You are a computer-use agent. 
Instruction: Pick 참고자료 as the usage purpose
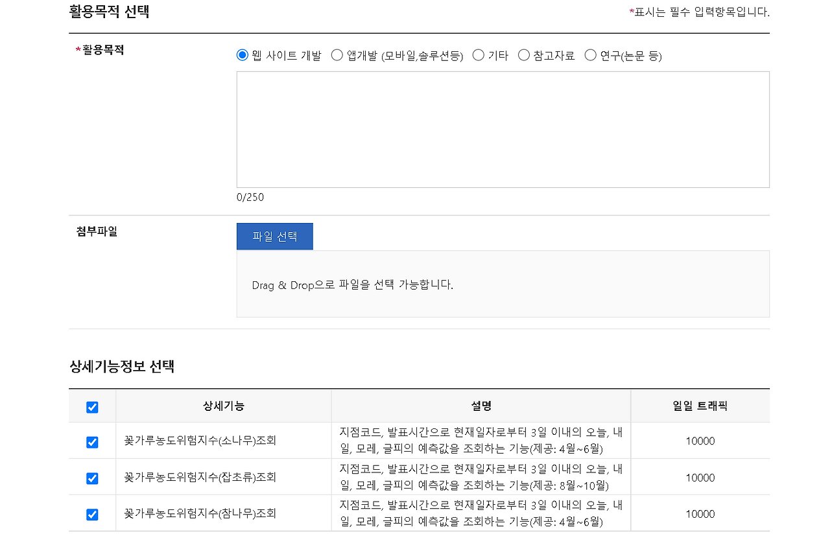(x=523, y=55)
